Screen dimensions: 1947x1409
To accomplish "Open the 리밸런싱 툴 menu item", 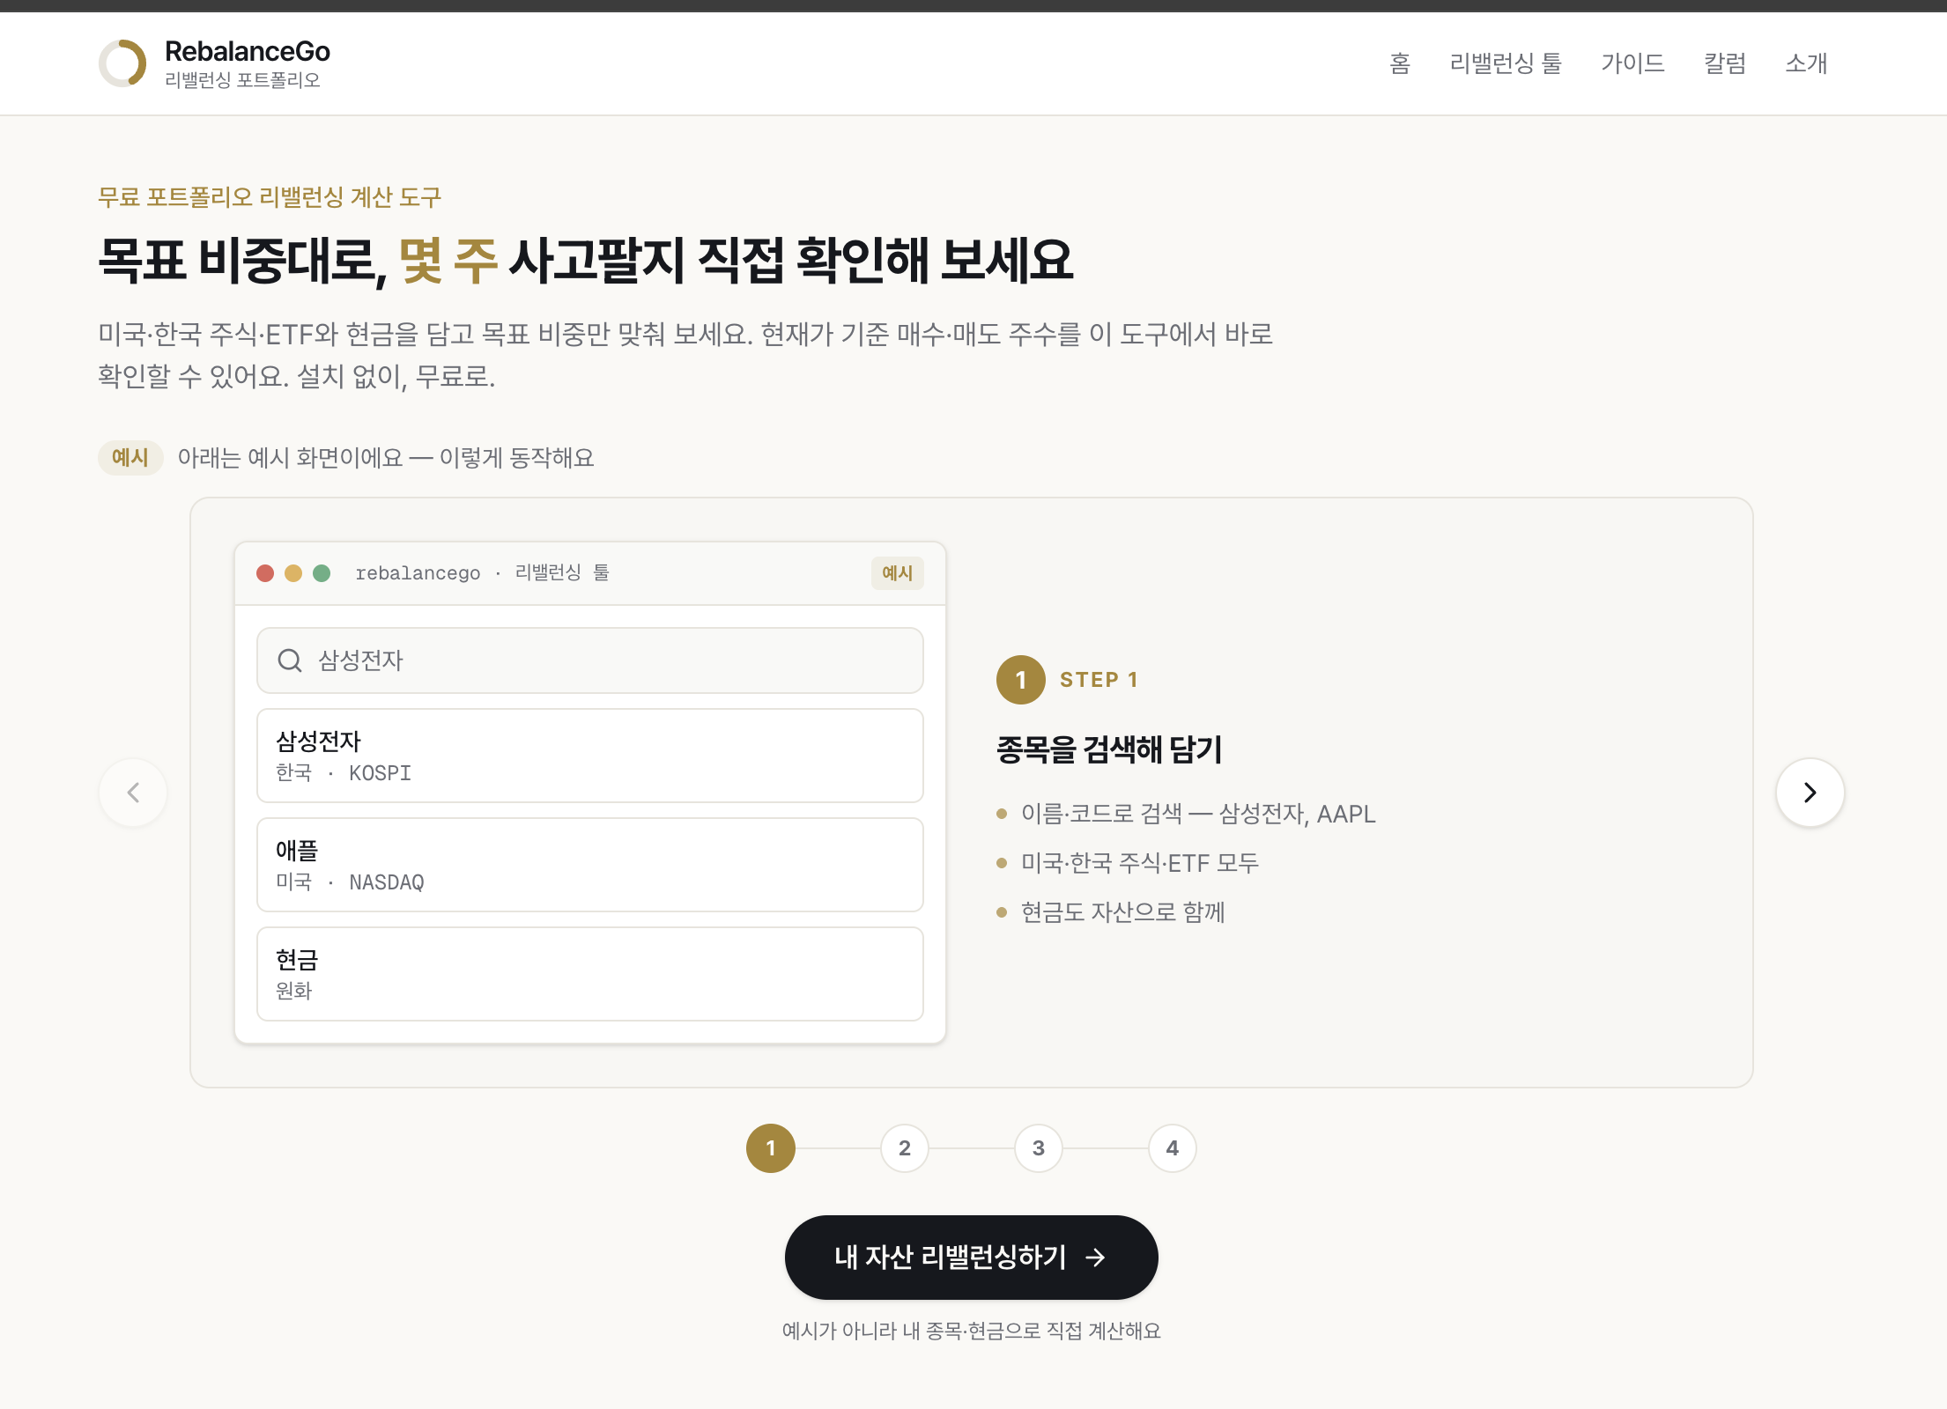I will (x=1506, y=63).
